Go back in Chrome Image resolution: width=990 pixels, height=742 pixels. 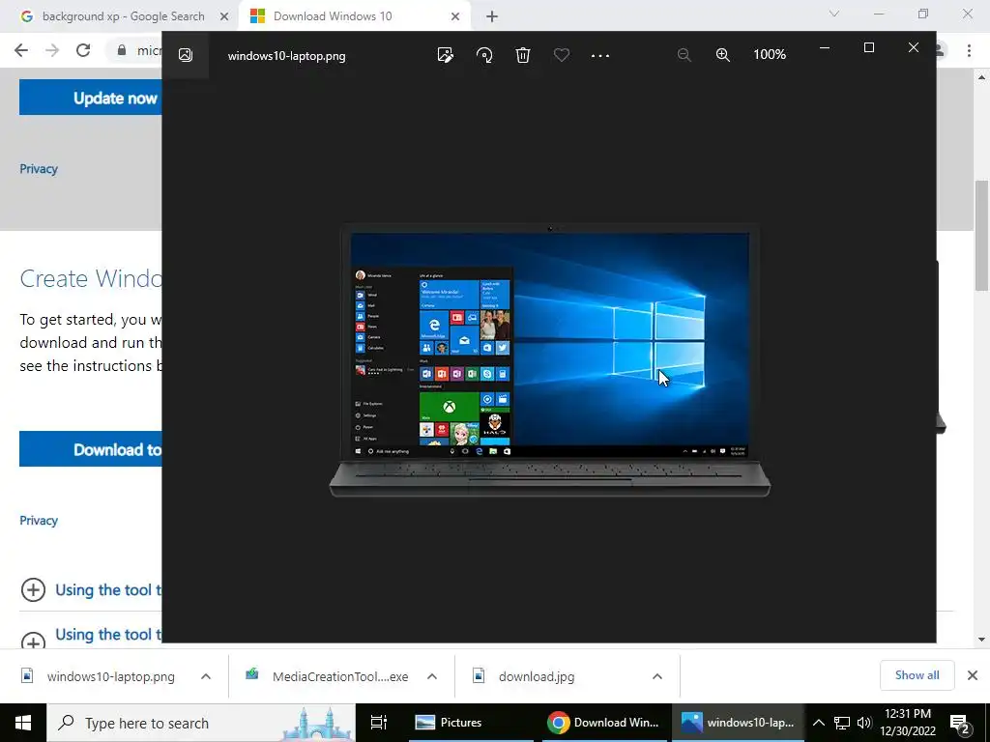point(21,50)
